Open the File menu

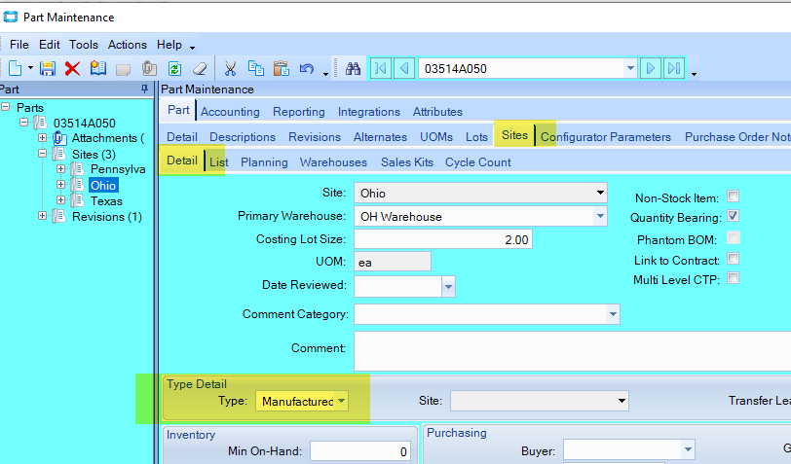tap(19, 45)
